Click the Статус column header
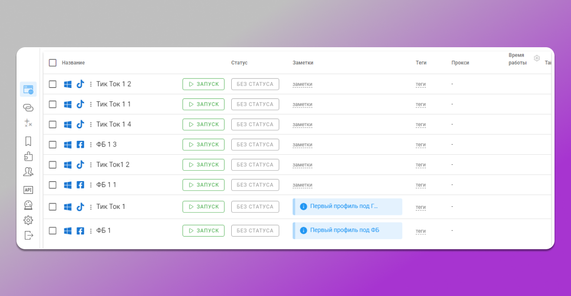571x296 pixels. pos(239,63)
